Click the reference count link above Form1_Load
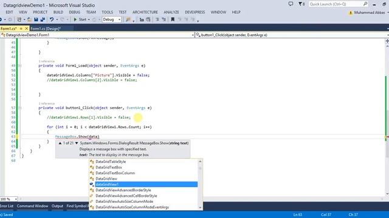The height and width of the screenshot is (218, 389). pos(46,61)
